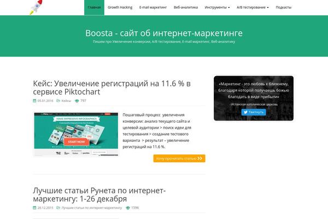Open Подкасты menu item
The width and height of the screenshot is (328, 219).
283,7
